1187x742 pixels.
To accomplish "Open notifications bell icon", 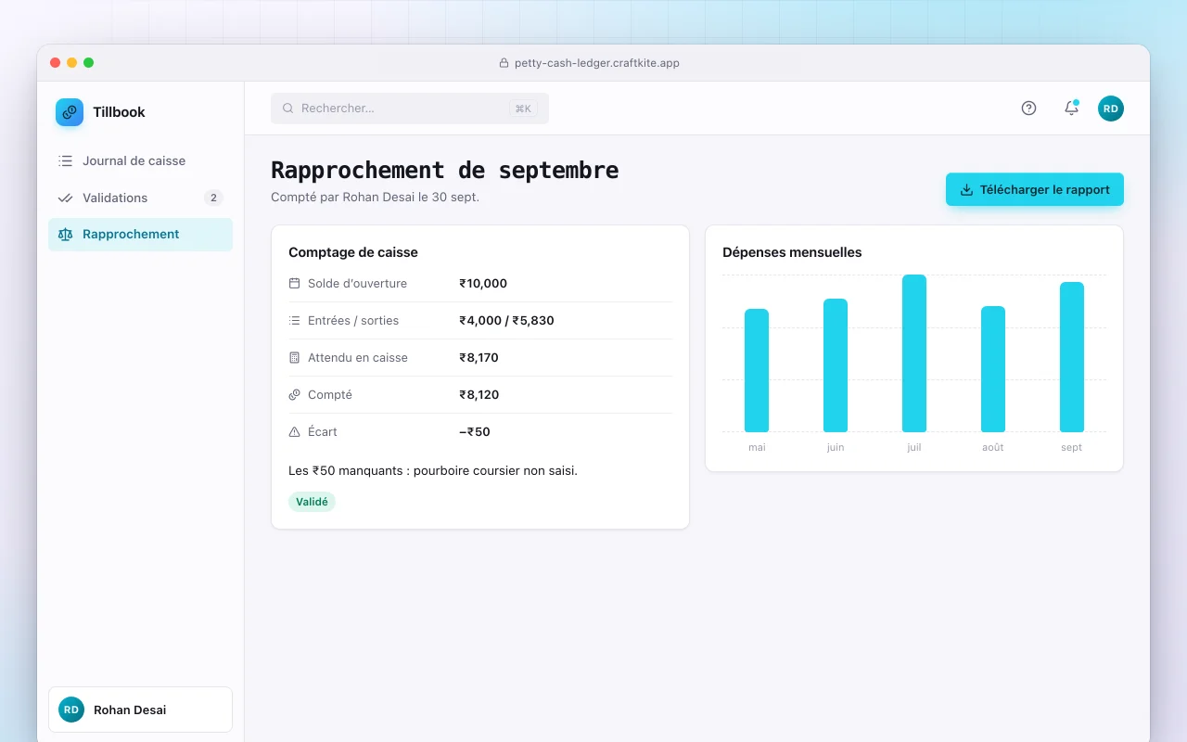I will (x=1071, y=109).
